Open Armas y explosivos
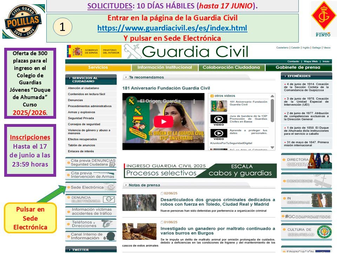This screenshot has width=337, height=253. point(91,112)
